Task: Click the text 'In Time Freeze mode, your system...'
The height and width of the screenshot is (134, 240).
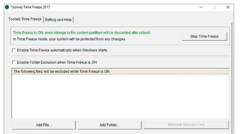Action: coord(69,39)
